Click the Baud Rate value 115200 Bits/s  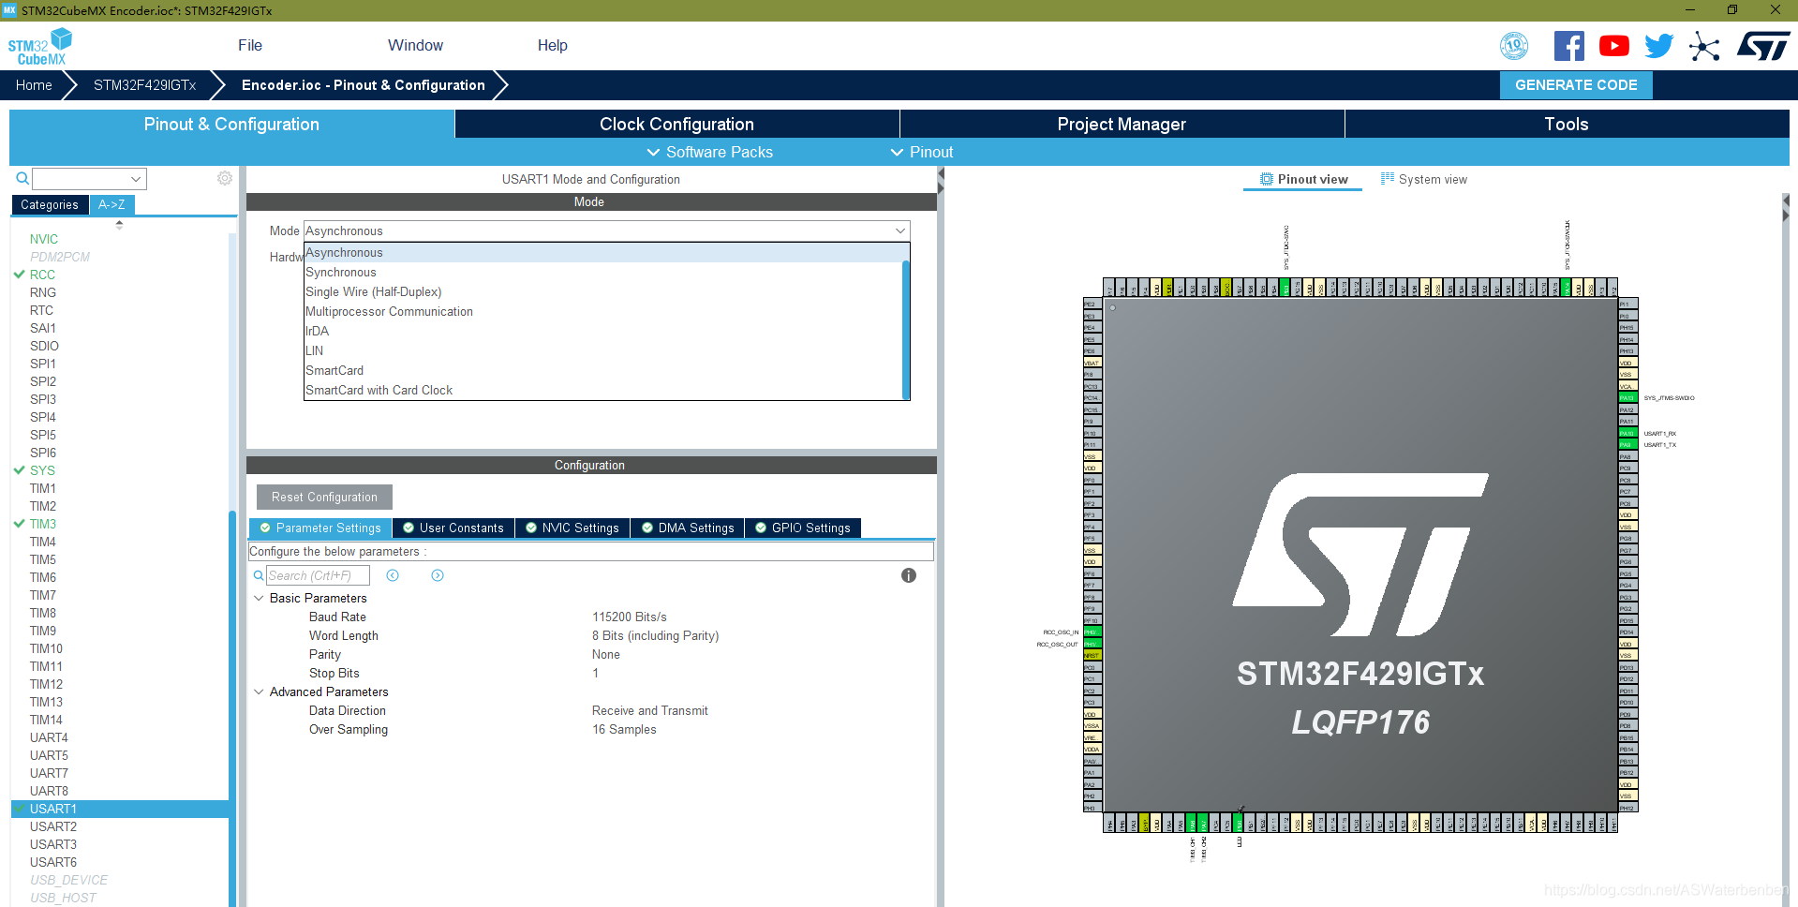(630, 617)
